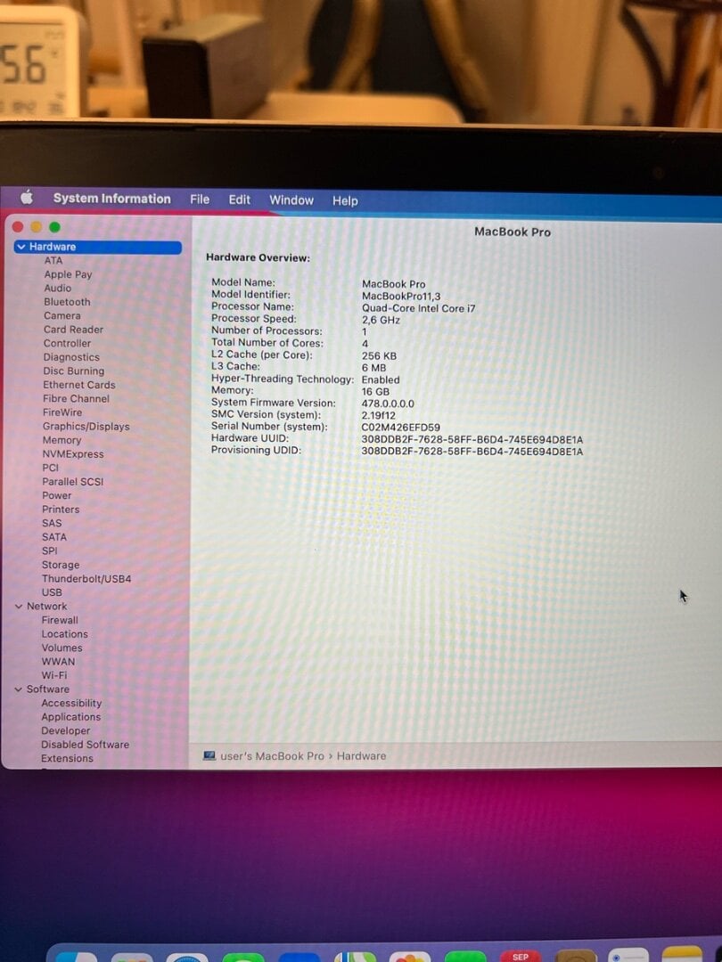
Task: Open the System Information app menu
Action: [111, 198]
